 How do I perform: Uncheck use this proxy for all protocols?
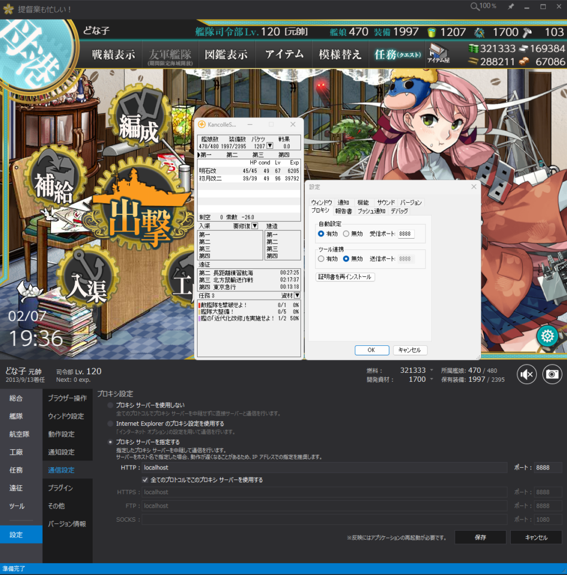click(145, 480)
